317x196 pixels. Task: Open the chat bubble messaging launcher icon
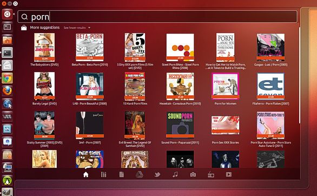click(7, 142)
